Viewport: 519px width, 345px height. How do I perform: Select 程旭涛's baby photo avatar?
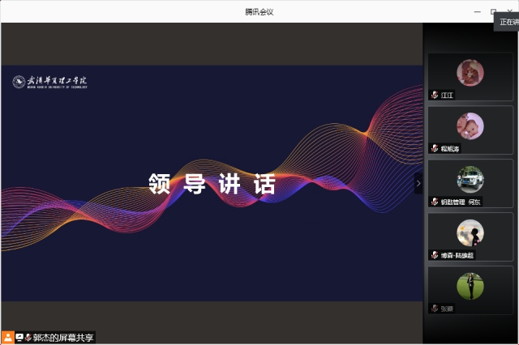coord(470,126)
